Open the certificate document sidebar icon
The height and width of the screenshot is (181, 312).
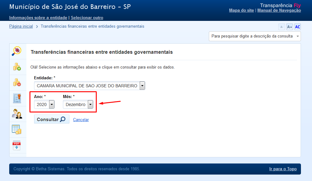[17, 98]
